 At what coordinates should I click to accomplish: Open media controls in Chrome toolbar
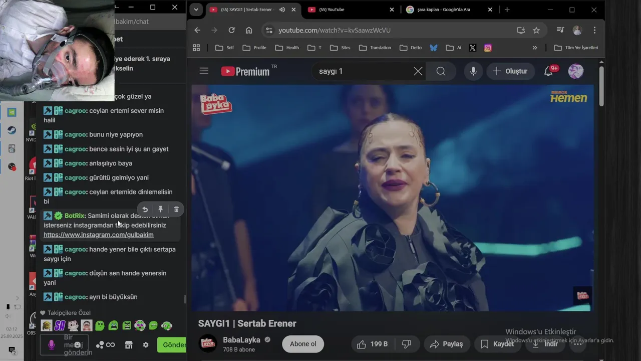click(x=560, y=30)
